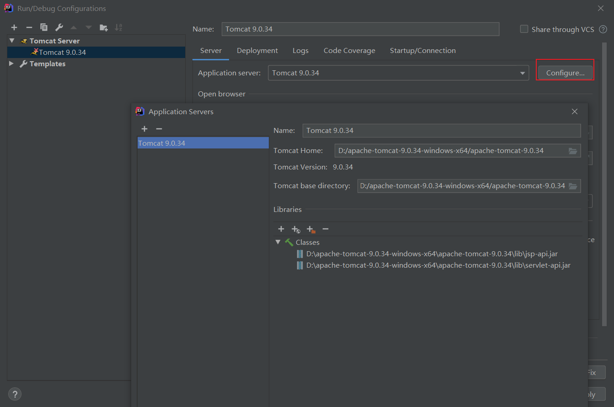
Task: Add application server plus icon
Action: coord(144,129)
